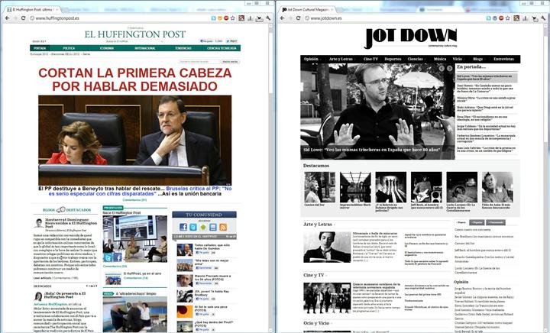Image resolution: width=550 pixels, height=333 pixels.
Task: Open the Deportes section on Jot Down
Action: coord(393,59)
